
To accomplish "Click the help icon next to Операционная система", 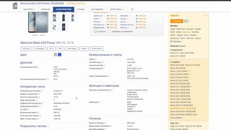I will 42,91.
